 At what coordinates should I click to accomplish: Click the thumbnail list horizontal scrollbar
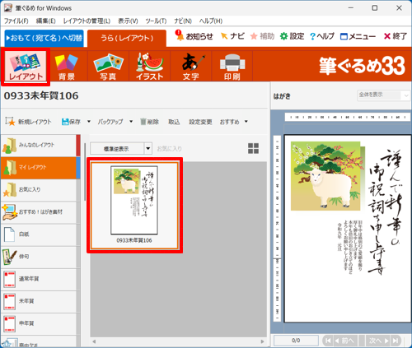click(x=178, y=341)
